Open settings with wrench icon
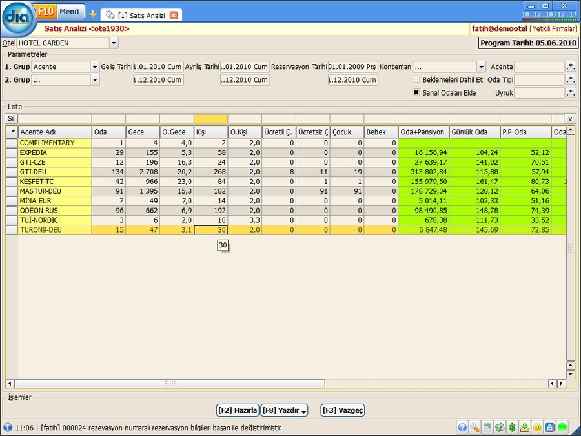581x436 pixels. click(474, 428)
